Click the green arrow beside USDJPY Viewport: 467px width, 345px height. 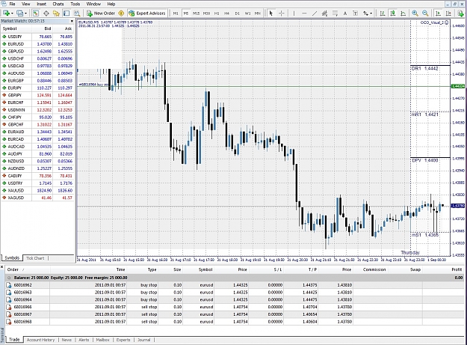[x=4, y=37]
